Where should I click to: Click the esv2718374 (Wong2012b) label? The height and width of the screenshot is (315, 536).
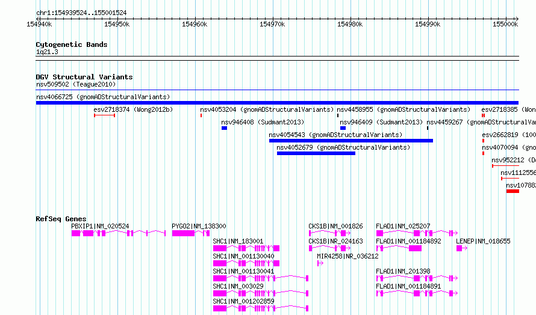coord(133,109)
